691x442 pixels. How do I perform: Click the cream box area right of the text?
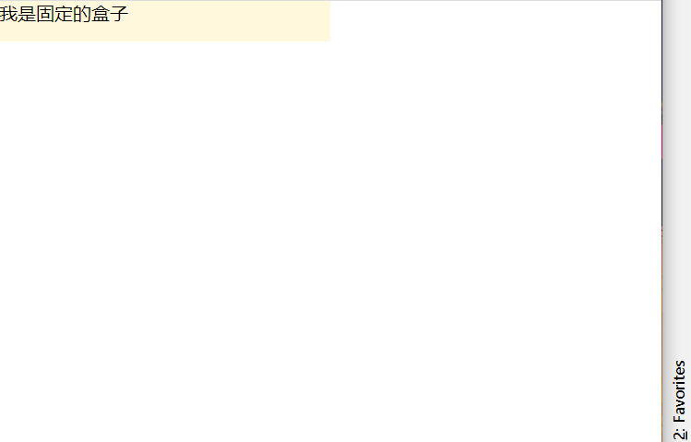229,14
